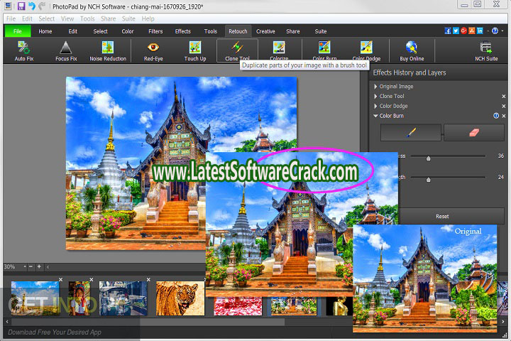This screenshot has height=341, width=511.
Task: Select the brush paint mode button
Action: click(411, 132)
